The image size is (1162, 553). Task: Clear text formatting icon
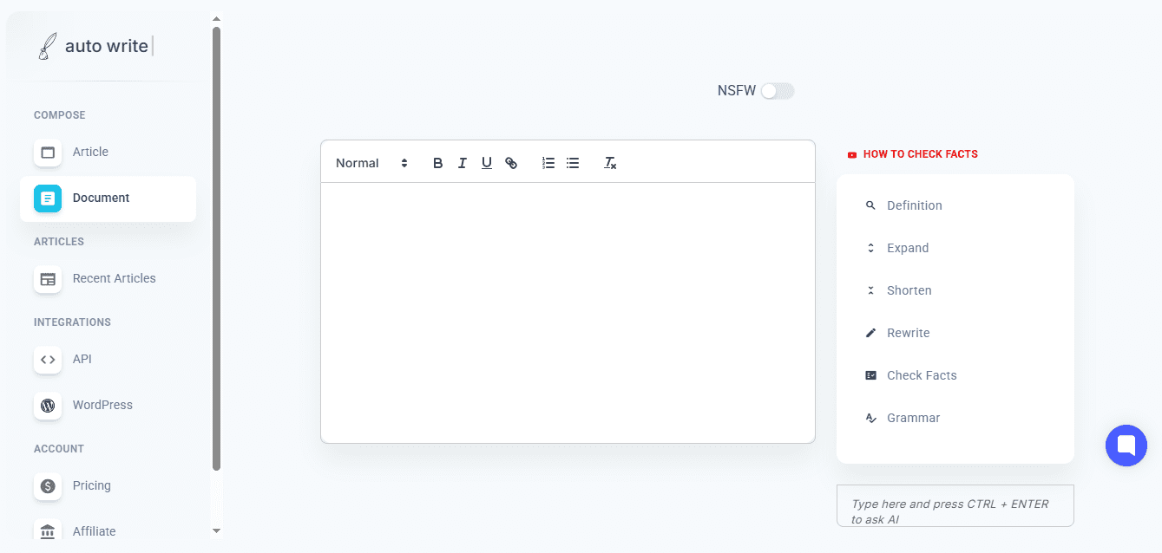tap(610, 163)
